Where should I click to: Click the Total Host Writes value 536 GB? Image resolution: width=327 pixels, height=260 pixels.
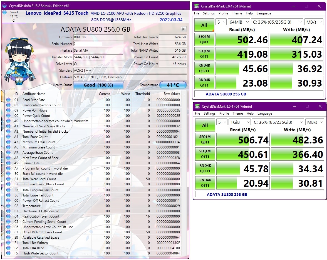(173, 44)
